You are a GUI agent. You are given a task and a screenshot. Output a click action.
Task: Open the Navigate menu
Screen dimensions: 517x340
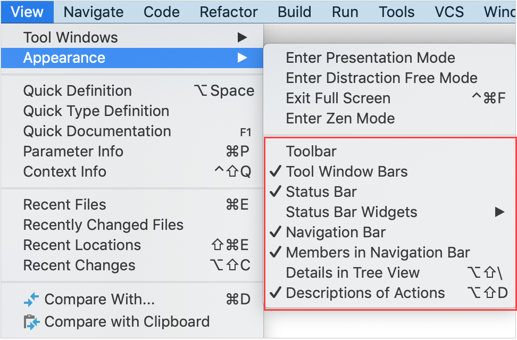tap(93, 12)
